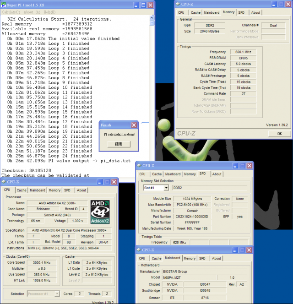Image resolution: width=293 pixels, height=304 pixels.
Task: Click the AMD Athlon 64 X2 logo
Action: (100, 212)
